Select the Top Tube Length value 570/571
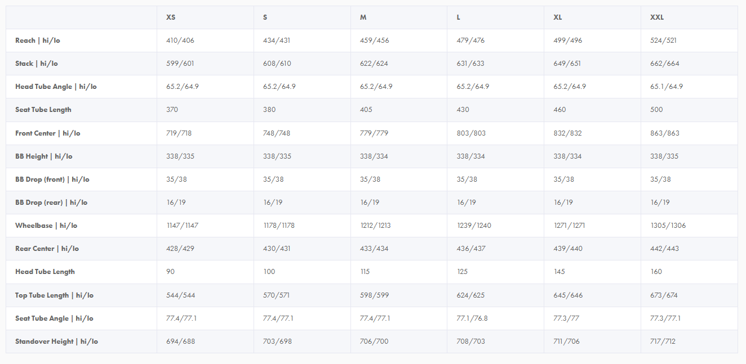Viewport: 746px width, 364px height. 277,295
